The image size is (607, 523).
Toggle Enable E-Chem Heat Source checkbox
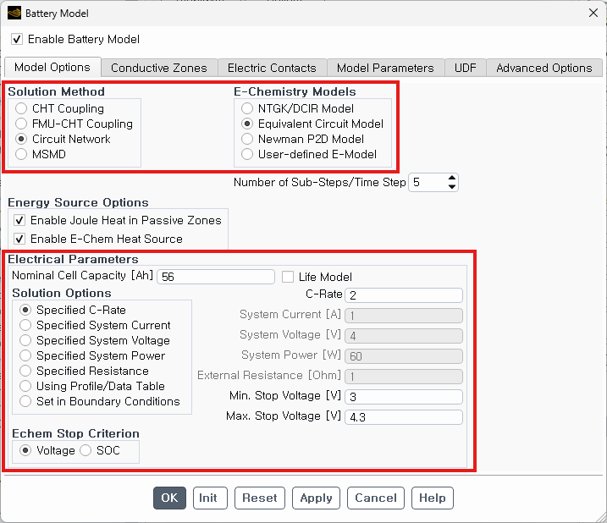pos(20,239)
